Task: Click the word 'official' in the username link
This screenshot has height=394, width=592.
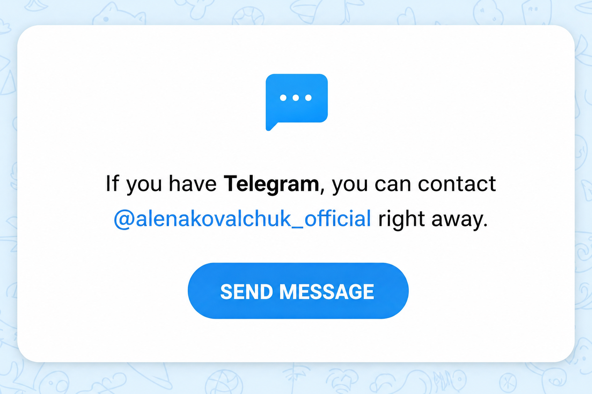Action: coord(338,218)
